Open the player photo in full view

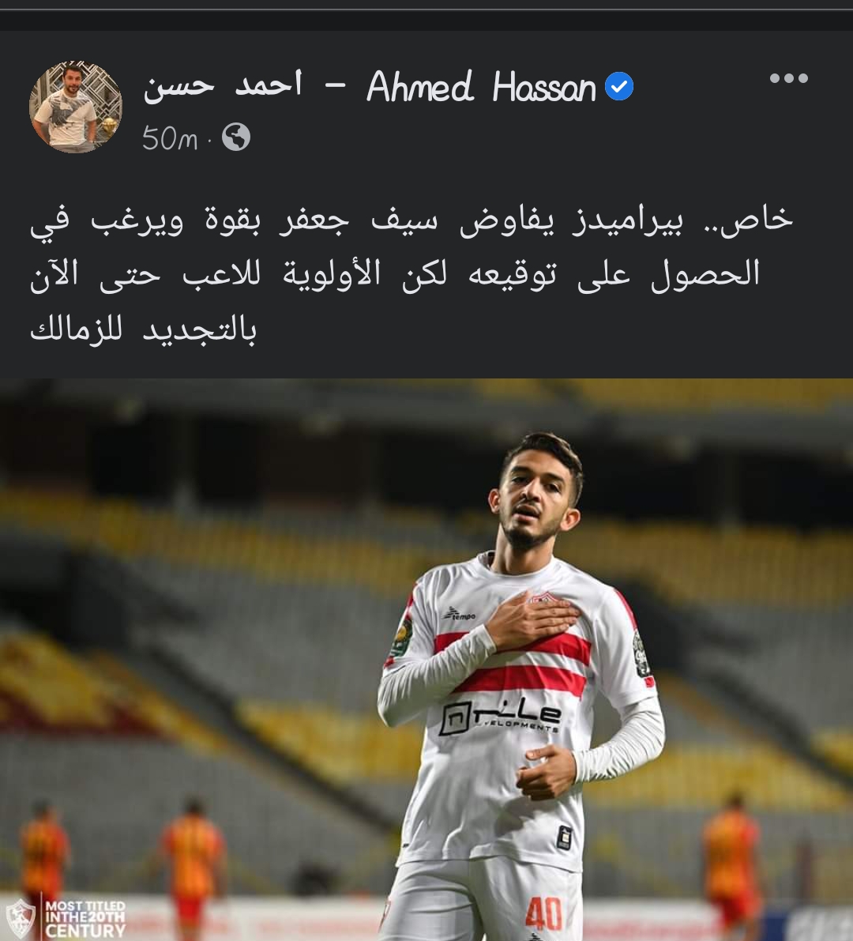426,660
